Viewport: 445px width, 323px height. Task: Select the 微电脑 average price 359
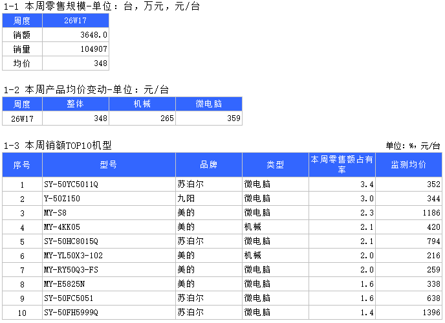[x=233, y=118]
